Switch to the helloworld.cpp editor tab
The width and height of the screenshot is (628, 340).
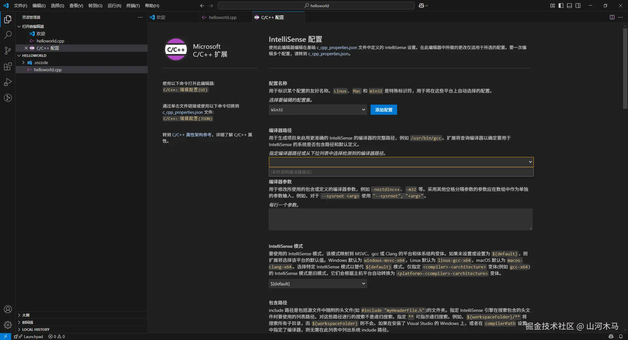[226, 17]
